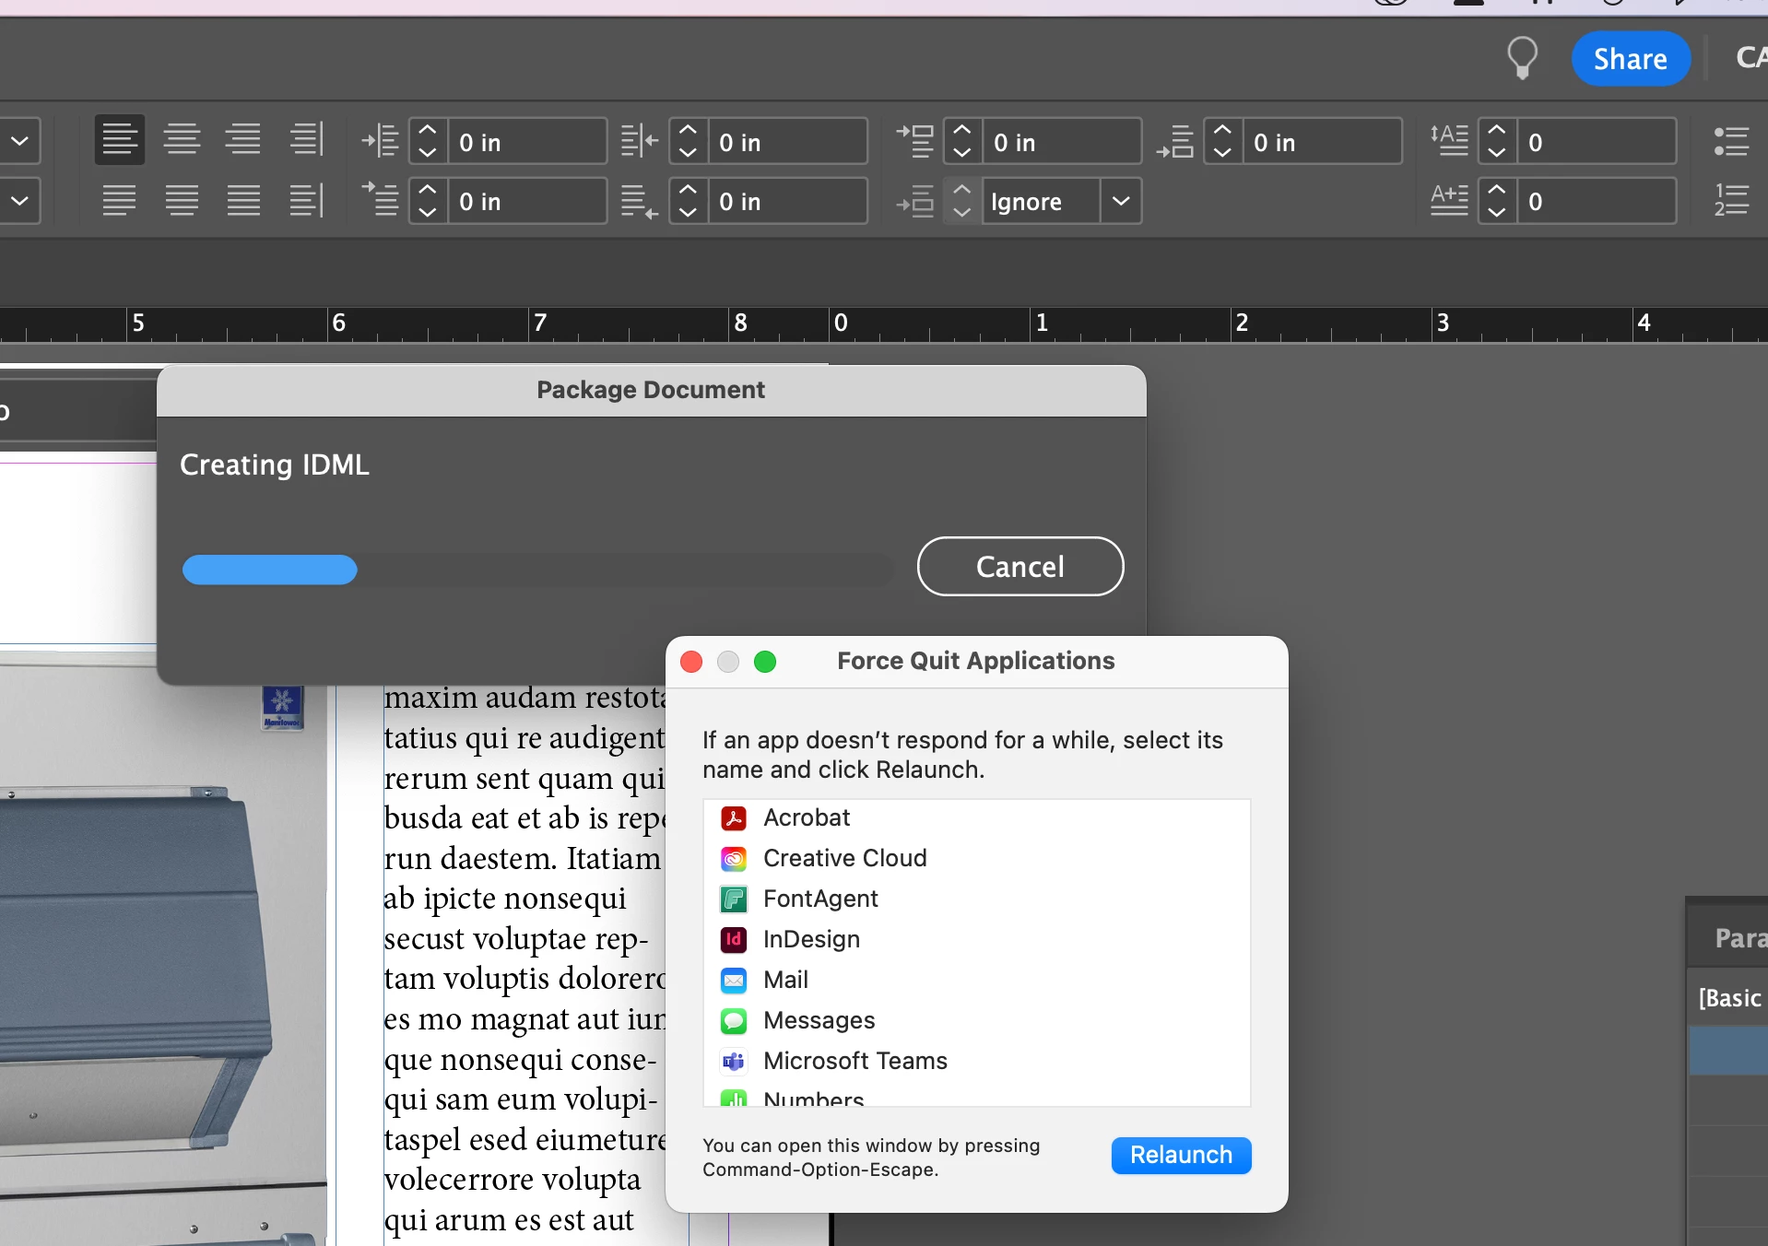Click the Last Line Right Indent icon

point(639,201)
